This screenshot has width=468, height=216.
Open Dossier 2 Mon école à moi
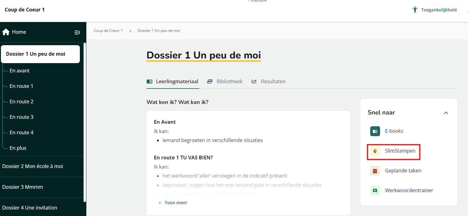point(32,166)
